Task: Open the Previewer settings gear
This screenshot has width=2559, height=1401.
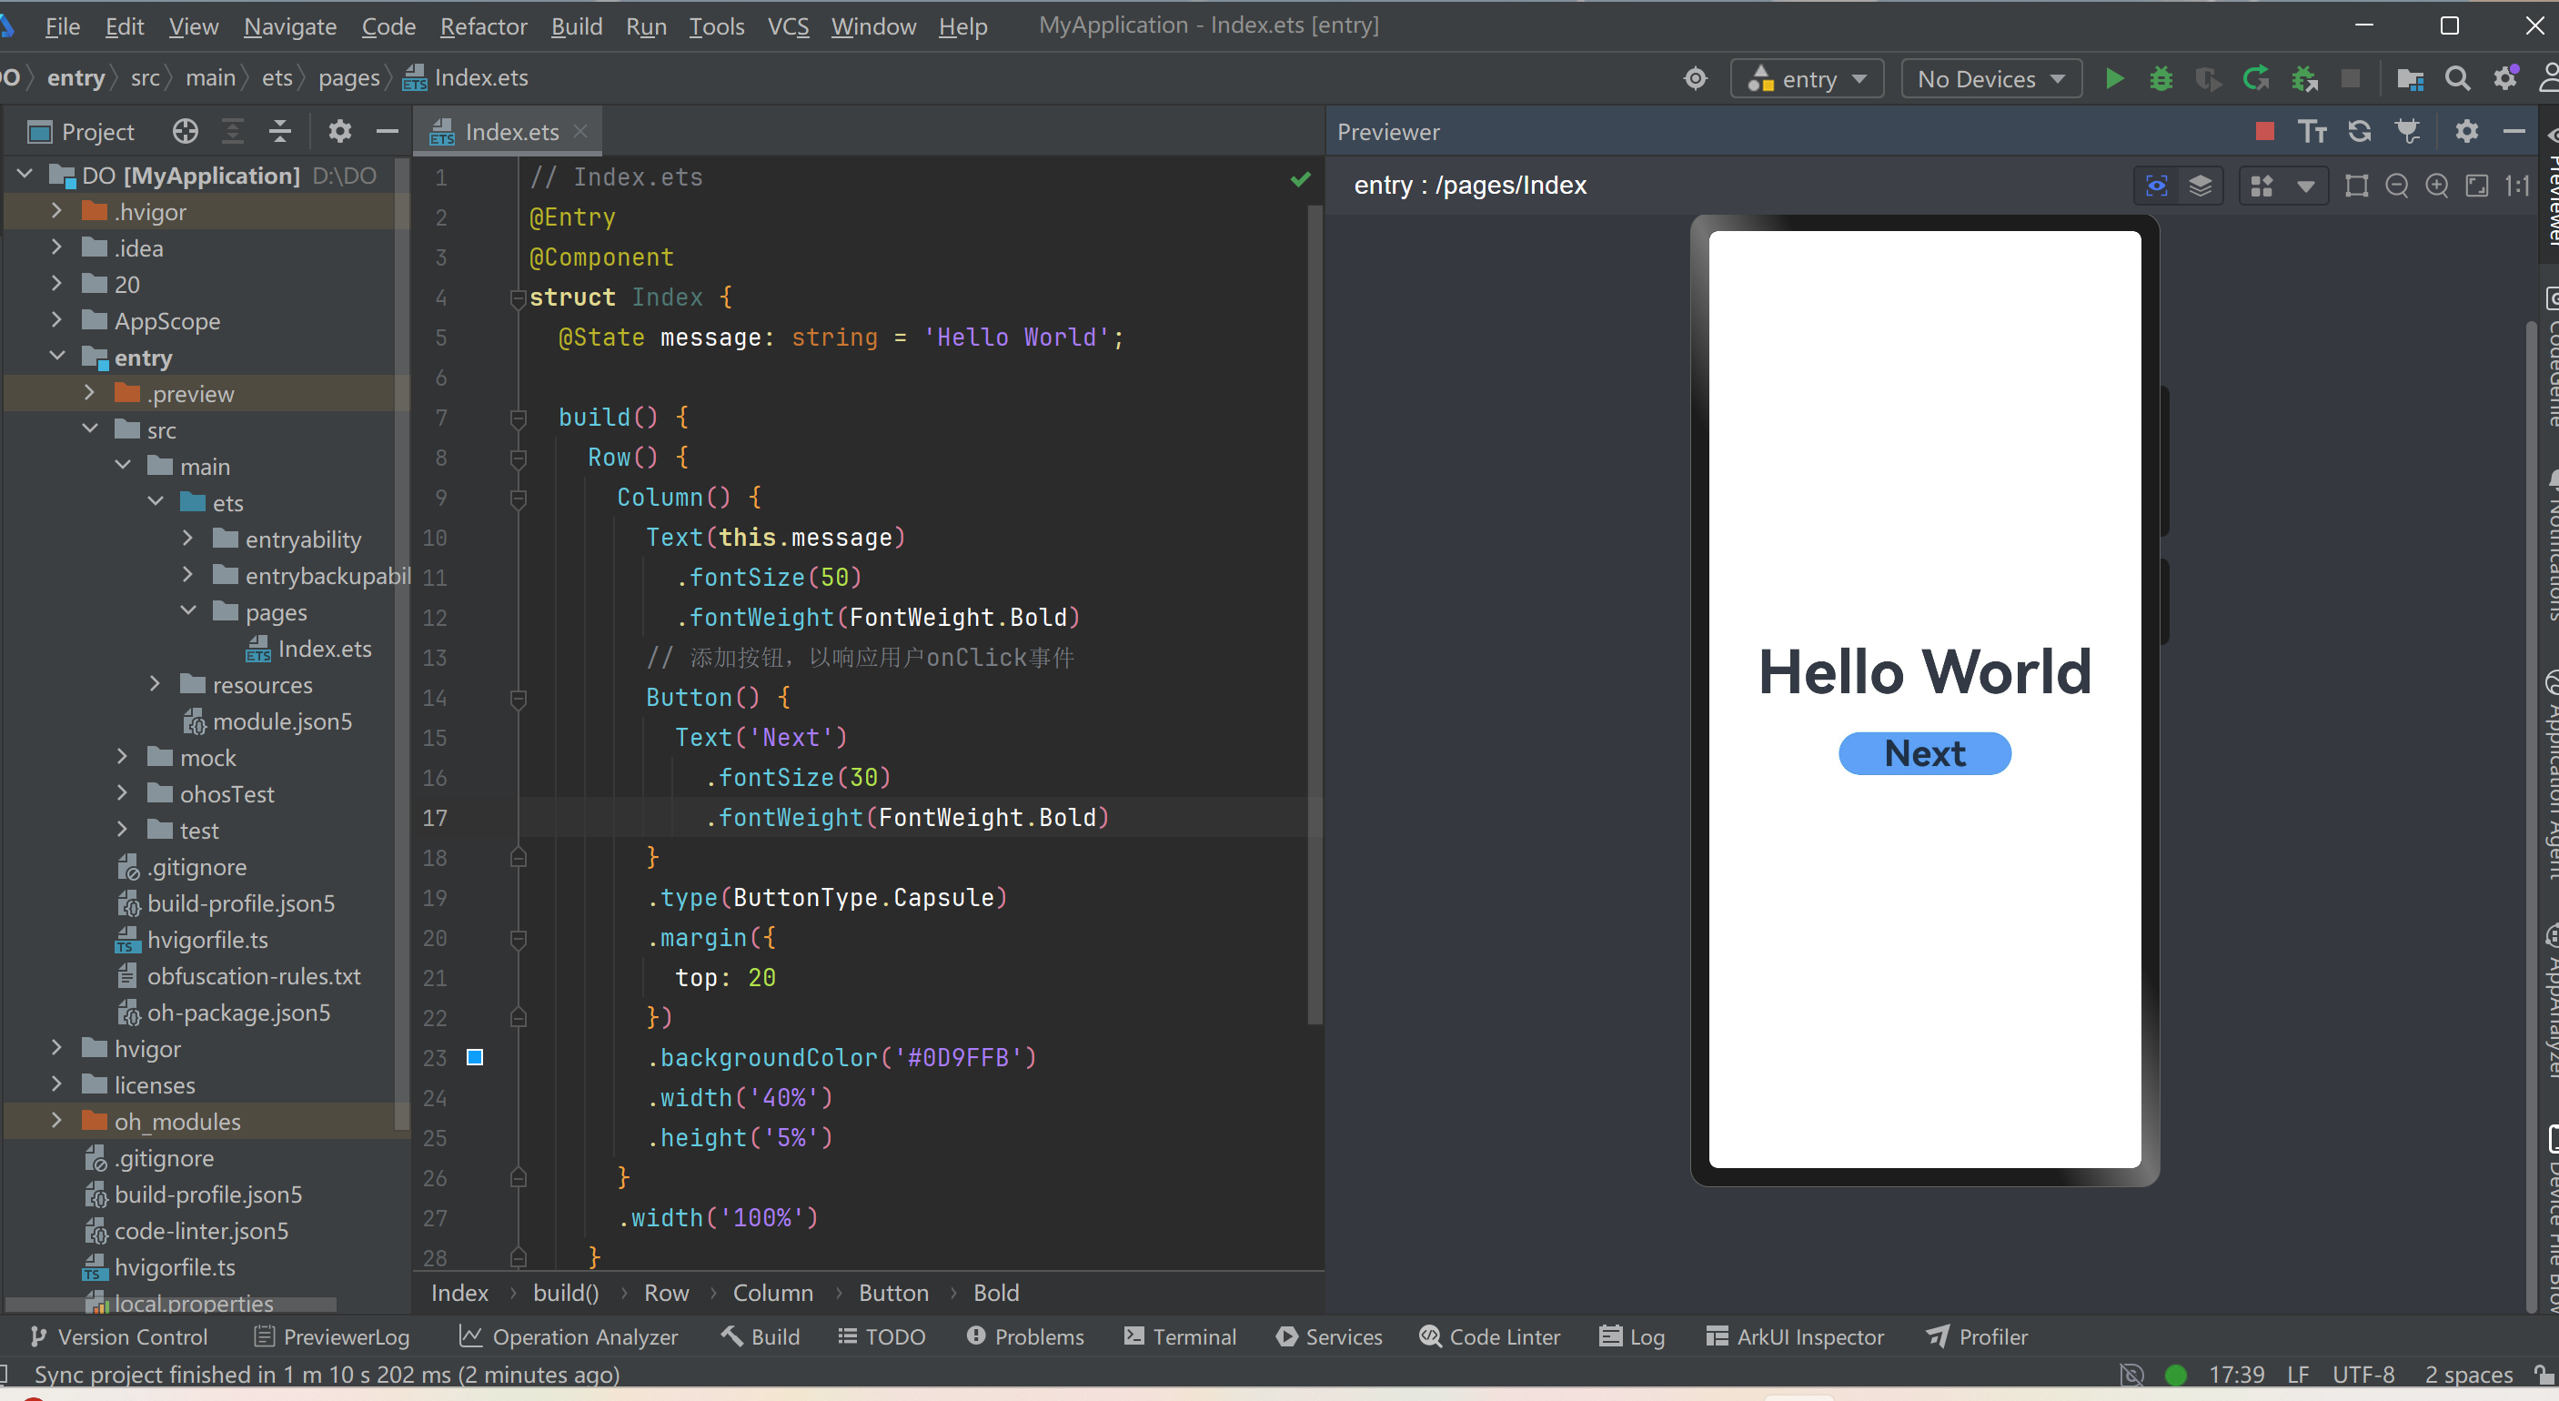Action: [2466, 131]
